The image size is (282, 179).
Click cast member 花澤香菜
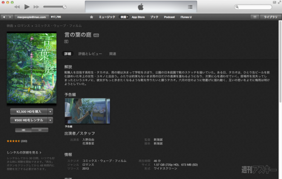[x=88, y=143]
